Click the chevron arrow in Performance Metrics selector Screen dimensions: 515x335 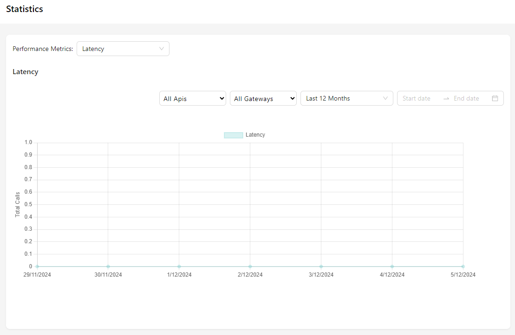click(x=162, y=49)
